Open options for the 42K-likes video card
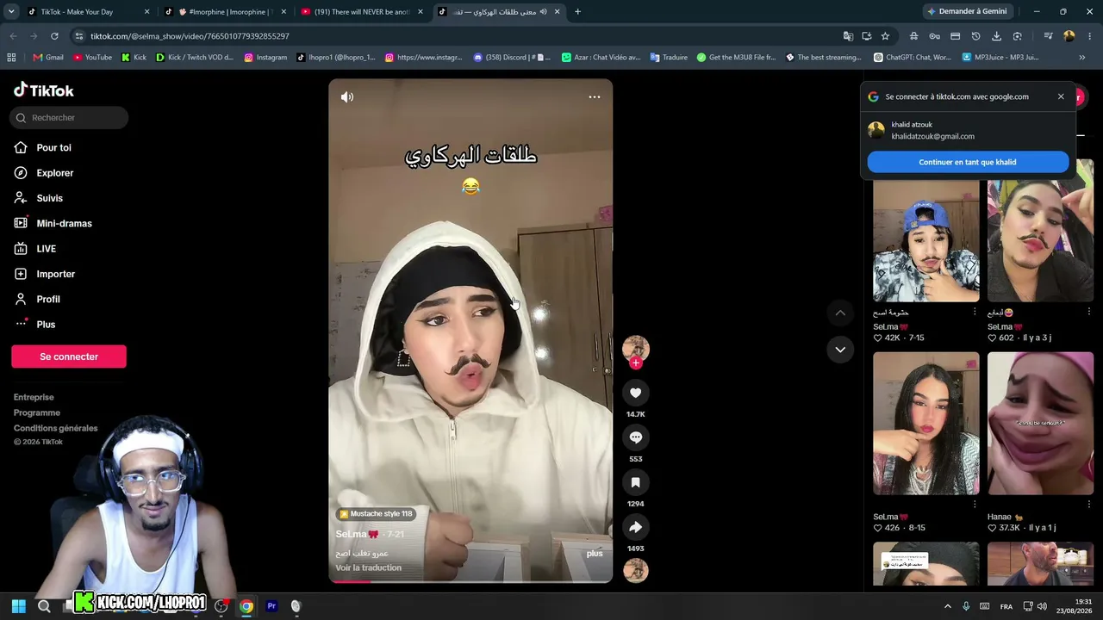This screenshot has height=620, width=1103. click(x=975, y=312)
